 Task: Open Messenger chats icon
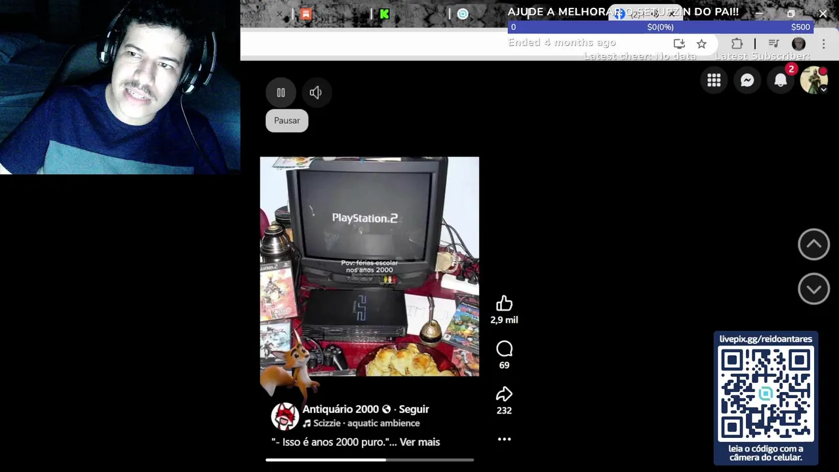747,80
